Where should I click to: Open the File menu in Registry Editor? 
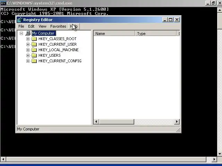[21, 26]
